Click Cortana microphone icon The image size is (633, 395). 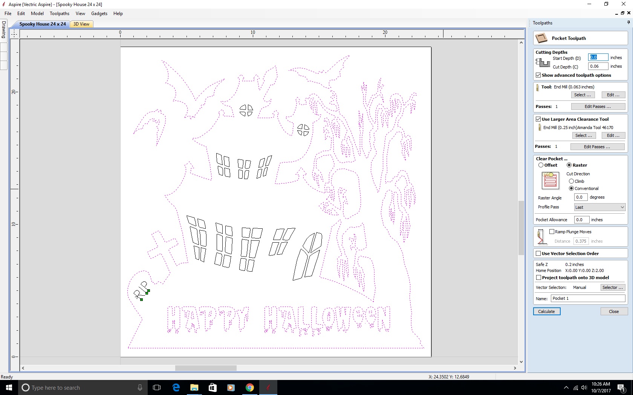[140, 387]
